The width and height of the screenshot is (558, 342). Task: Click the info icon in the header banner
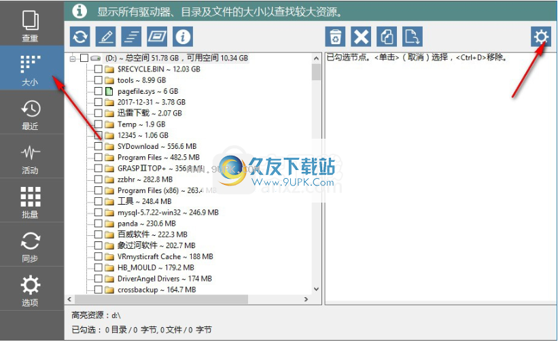[x=80, y=11]
